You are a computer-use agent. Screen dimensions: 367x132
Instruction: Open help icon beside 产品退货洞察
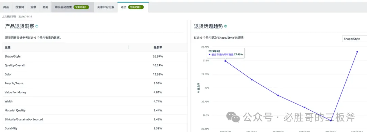(x=37, y=26)
